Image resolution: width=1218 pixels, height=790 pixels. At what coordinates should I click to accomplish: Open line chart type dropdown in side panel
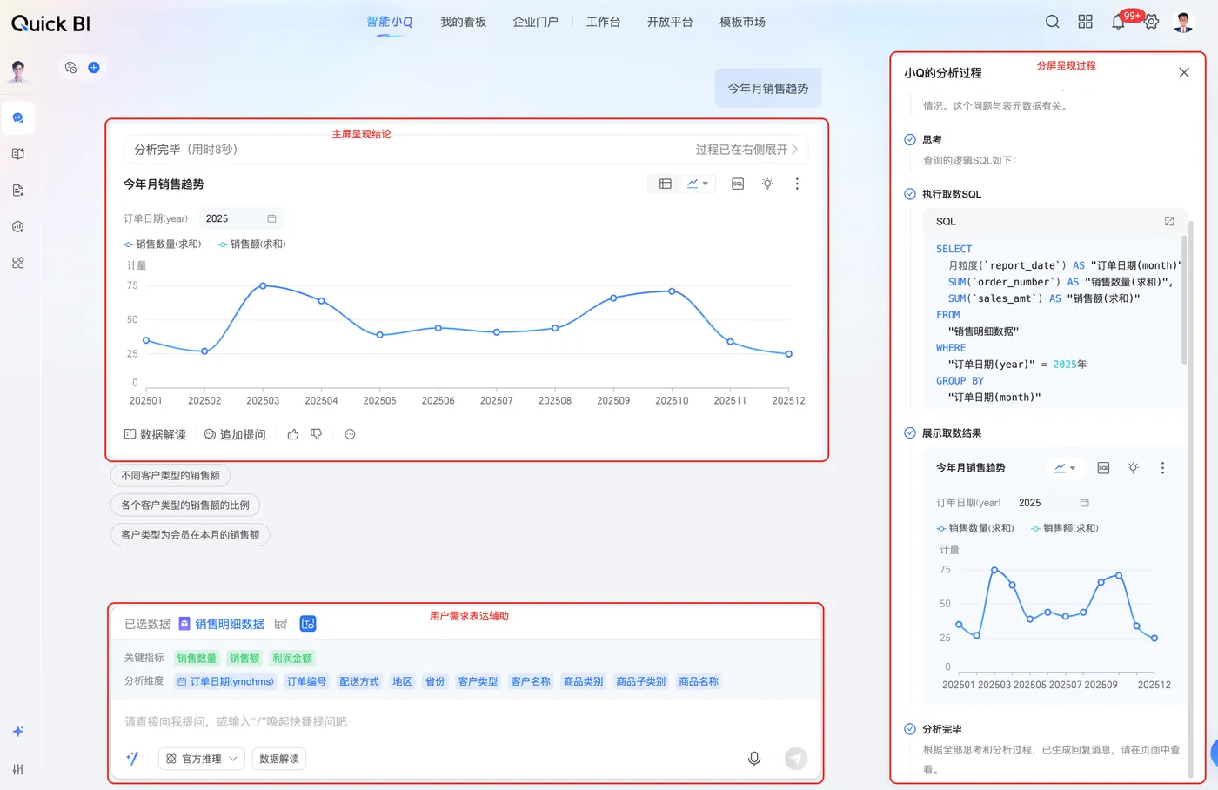(x=1065, y=468)
